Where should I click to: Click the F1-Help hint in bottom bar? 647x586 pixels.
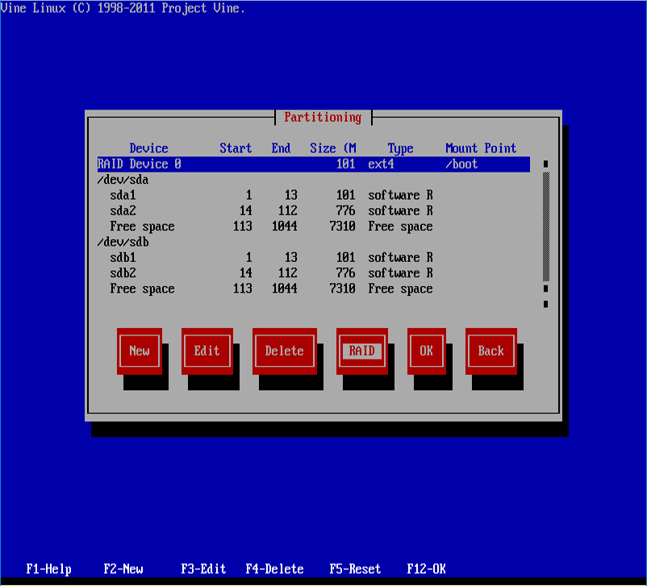48,569
